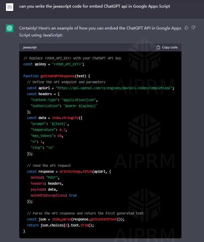Click the api.openai.com URL string
The width and height of the screenshot is (204, 242).
pyautogui.click(x=115, y=88)
